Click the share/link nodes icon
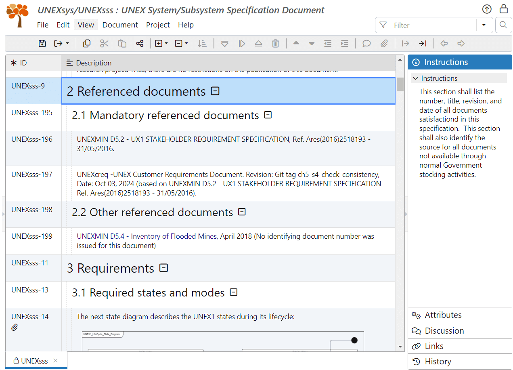The height and width of the screenshot is (370, 513). [x=140, y=44]
